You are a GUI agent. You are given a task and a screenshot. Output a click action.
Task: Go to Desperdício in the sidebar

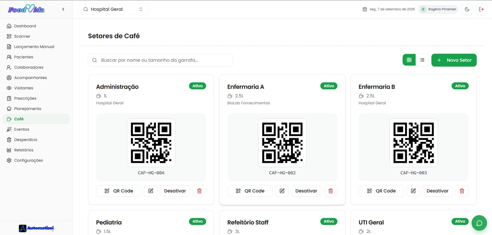tap(36, 140)
